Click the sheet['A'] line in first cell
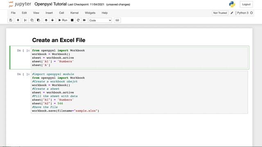Image resolution: width=262 pixels, height=147 pixels. [x=41, y=65]
